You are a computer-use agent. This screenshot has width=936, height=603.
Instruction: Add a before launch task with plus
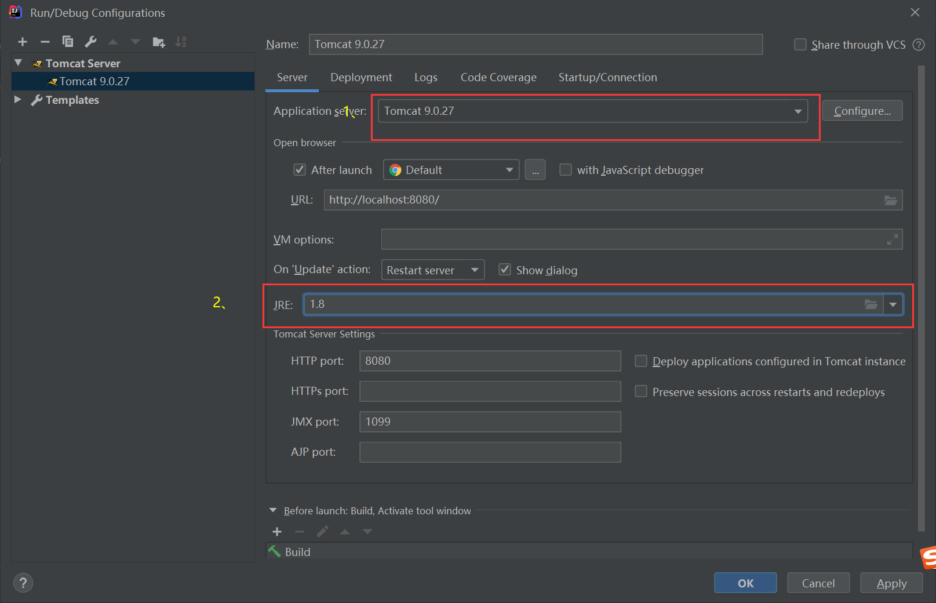[277, 532]
